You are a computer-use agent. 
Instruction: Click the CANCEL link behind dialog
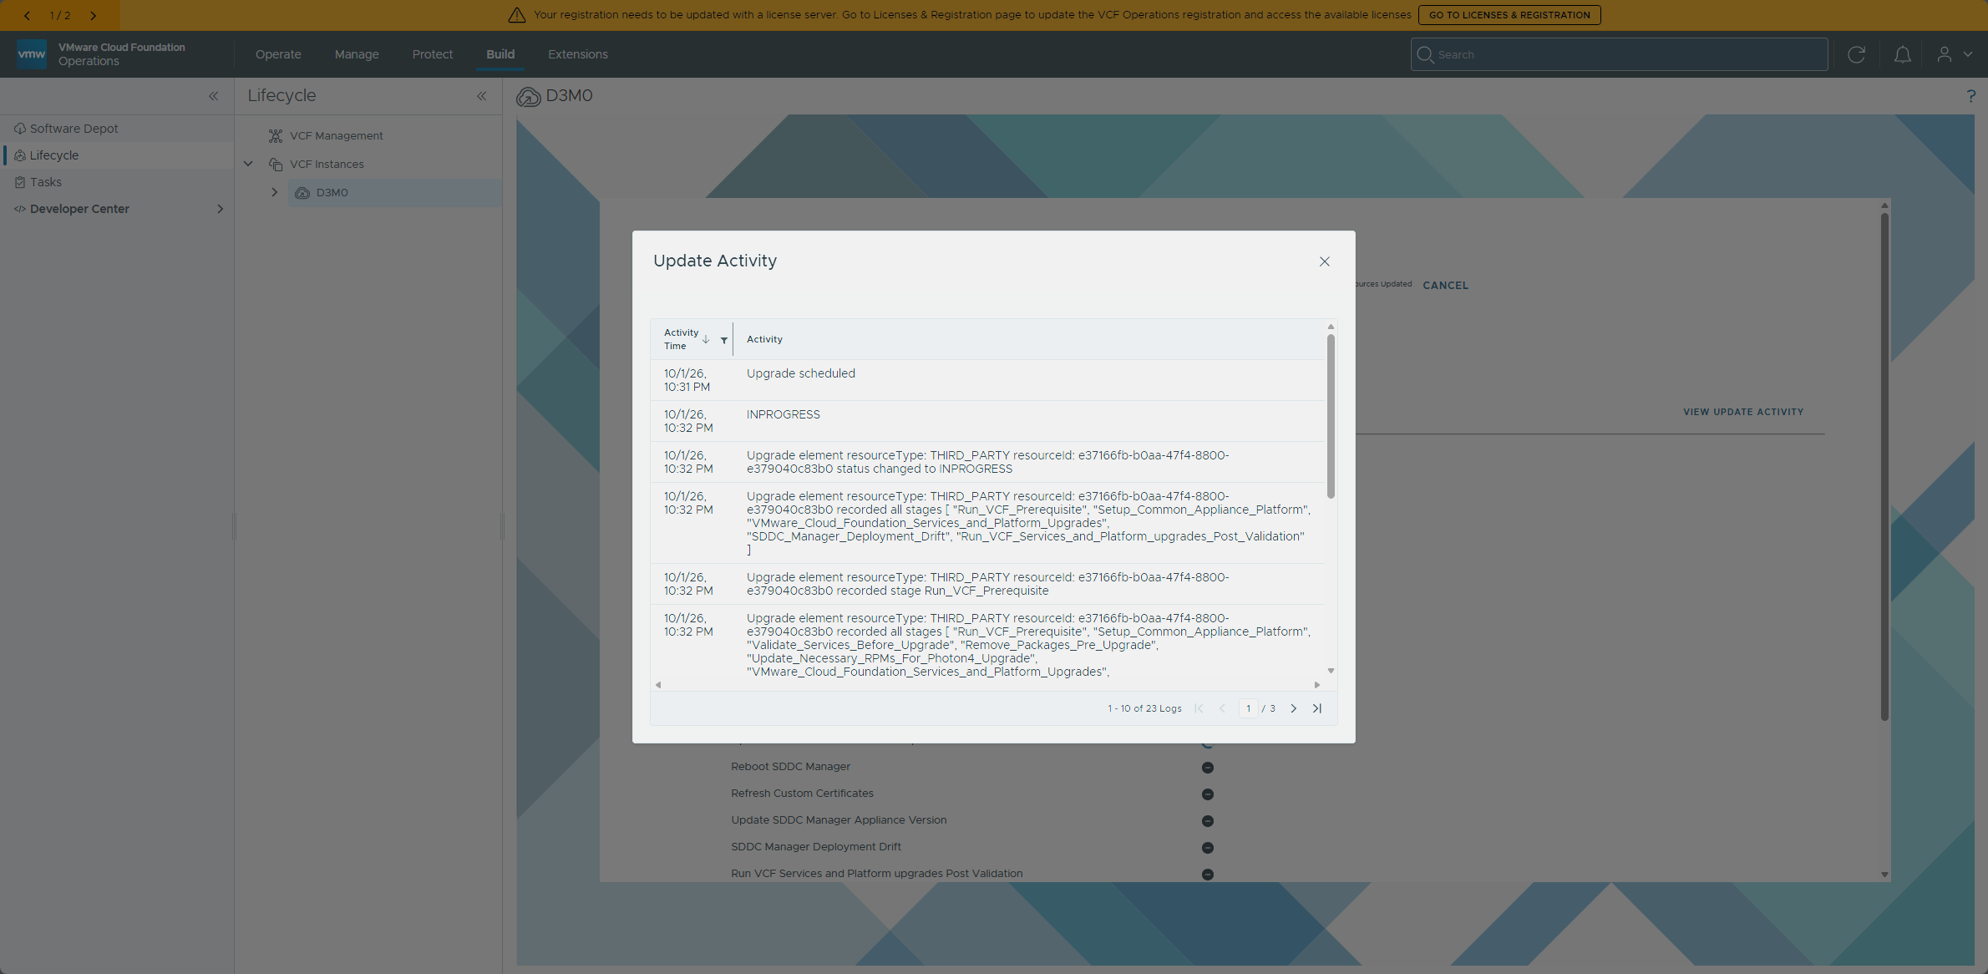click(x=1445, y=286)
